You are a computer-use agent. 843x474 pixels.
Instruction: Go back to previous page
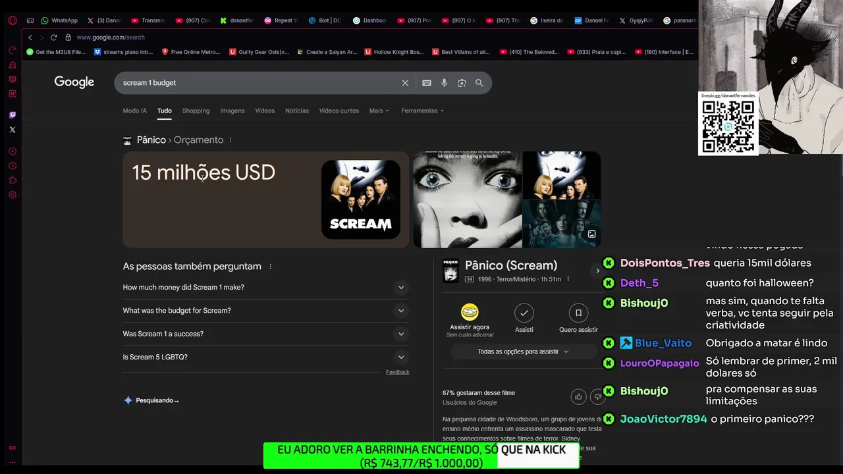30,38
